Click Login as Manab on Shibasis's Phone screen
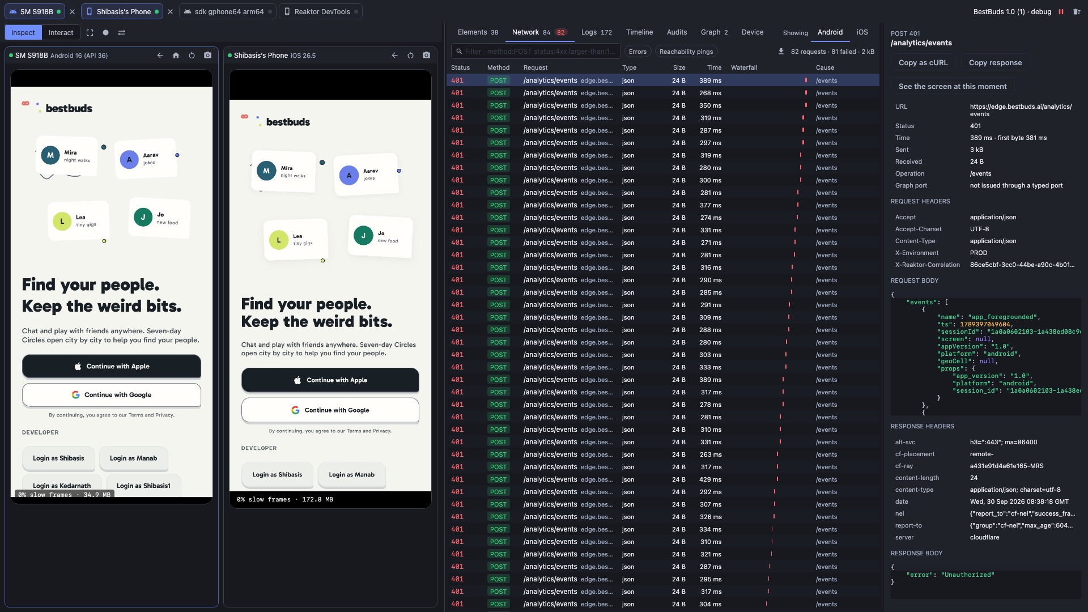Viewport: 1088px width, 612px height. coord(351,475)
